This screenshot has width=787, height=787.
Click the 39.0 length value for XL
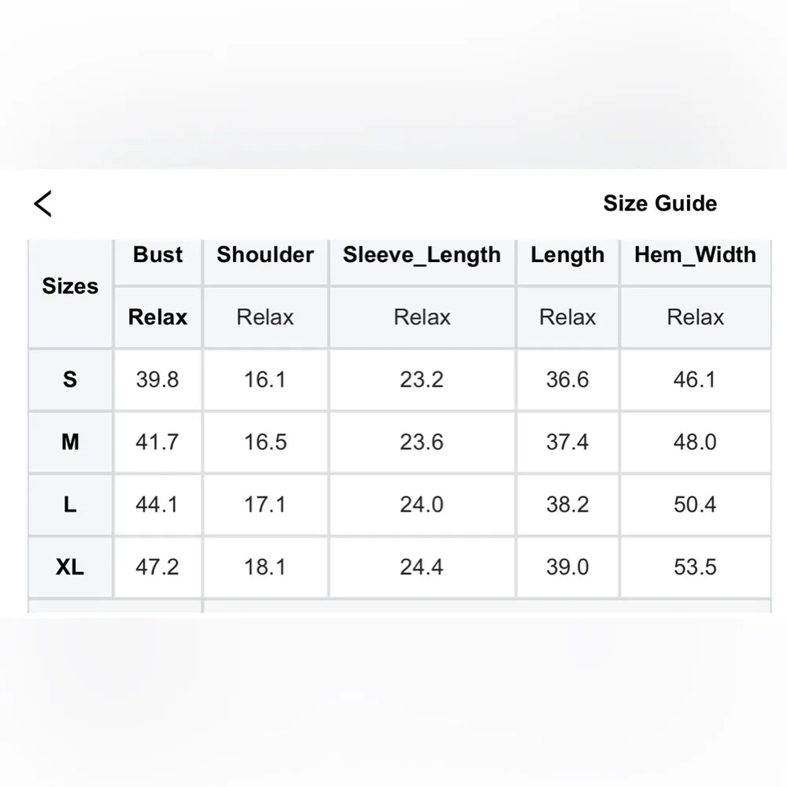tap(567, 567)
